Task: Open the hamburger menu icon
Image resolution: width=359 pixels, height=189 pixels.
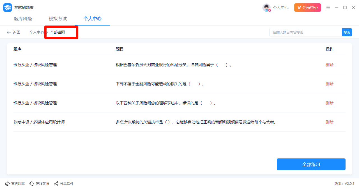Action: click(x=328, y=8)
